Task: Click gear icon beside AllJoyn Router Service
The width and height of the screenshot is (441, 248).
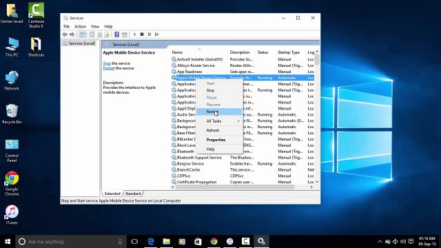Action: click(174, 65)
